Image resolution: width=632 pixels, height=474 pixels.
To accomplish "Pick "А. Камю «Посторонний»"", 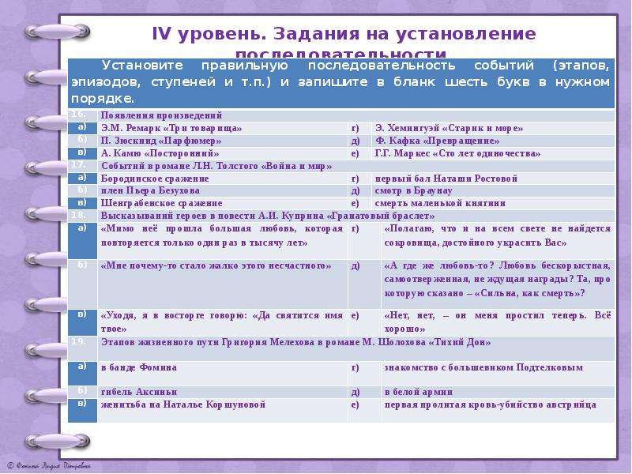I will pos(160,153).
